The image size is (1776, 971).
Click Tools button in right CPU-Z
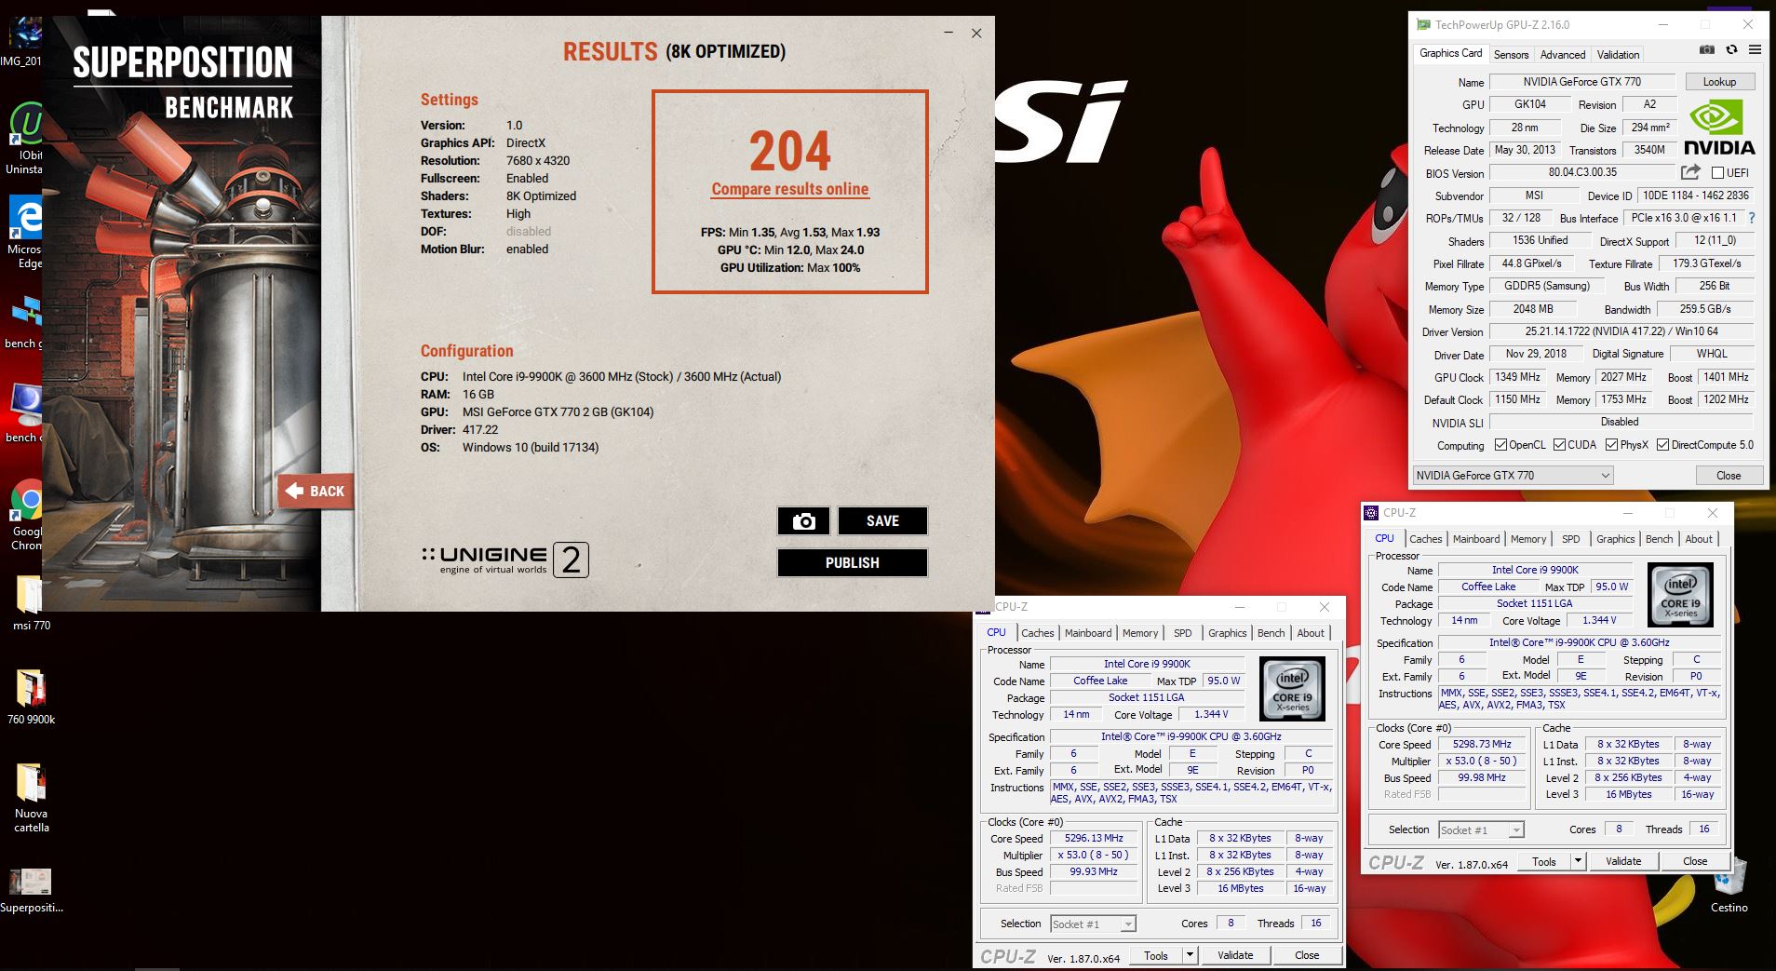[1543, 861]
